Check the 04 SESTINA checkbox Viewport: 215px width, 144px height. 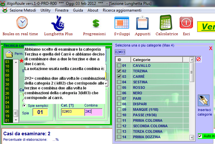(119, 82)
